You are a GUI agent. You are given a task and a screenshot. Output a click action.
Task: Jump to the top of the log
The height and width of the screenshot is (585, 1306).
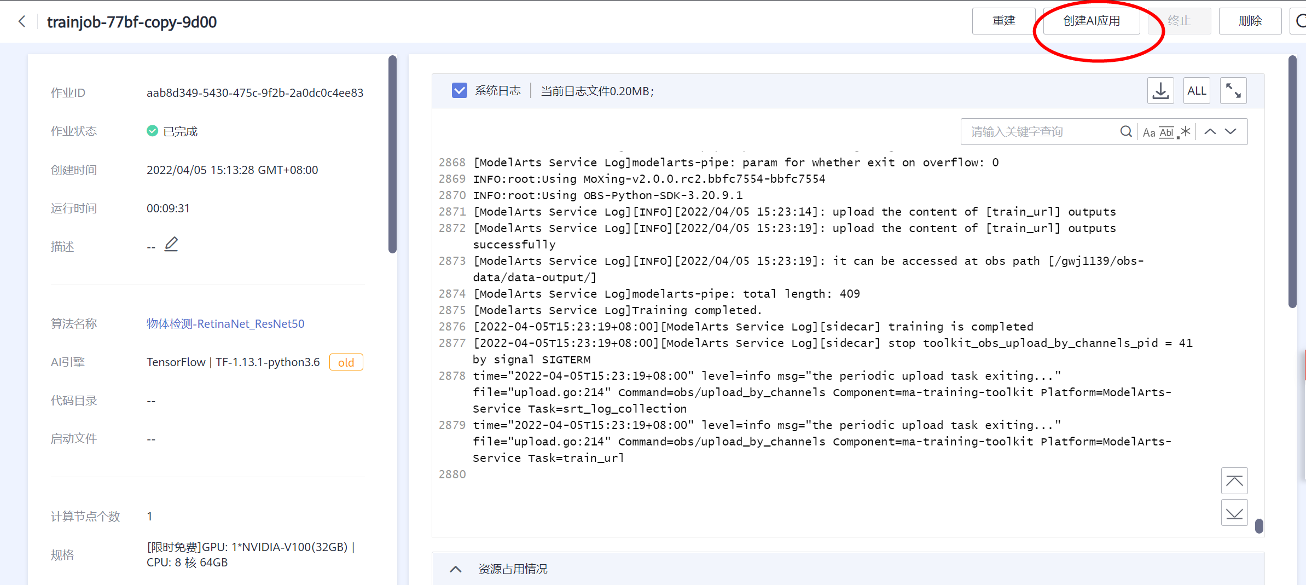[x=1234, y=481]
